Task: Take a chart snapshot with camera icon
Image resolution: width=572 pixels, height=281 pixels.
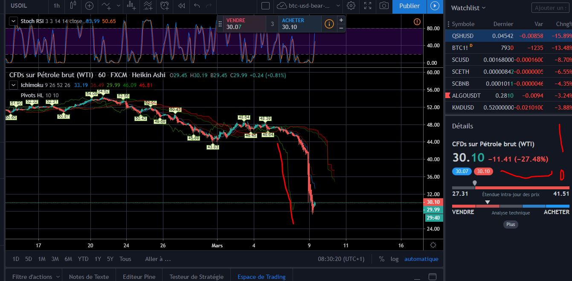Action: (384, 6)
